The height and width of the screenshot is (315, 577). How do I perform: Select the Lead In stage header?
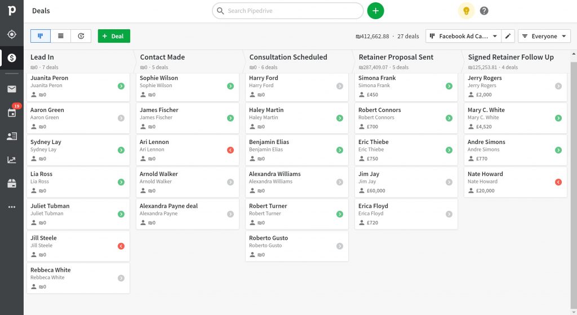coord(79,61)
